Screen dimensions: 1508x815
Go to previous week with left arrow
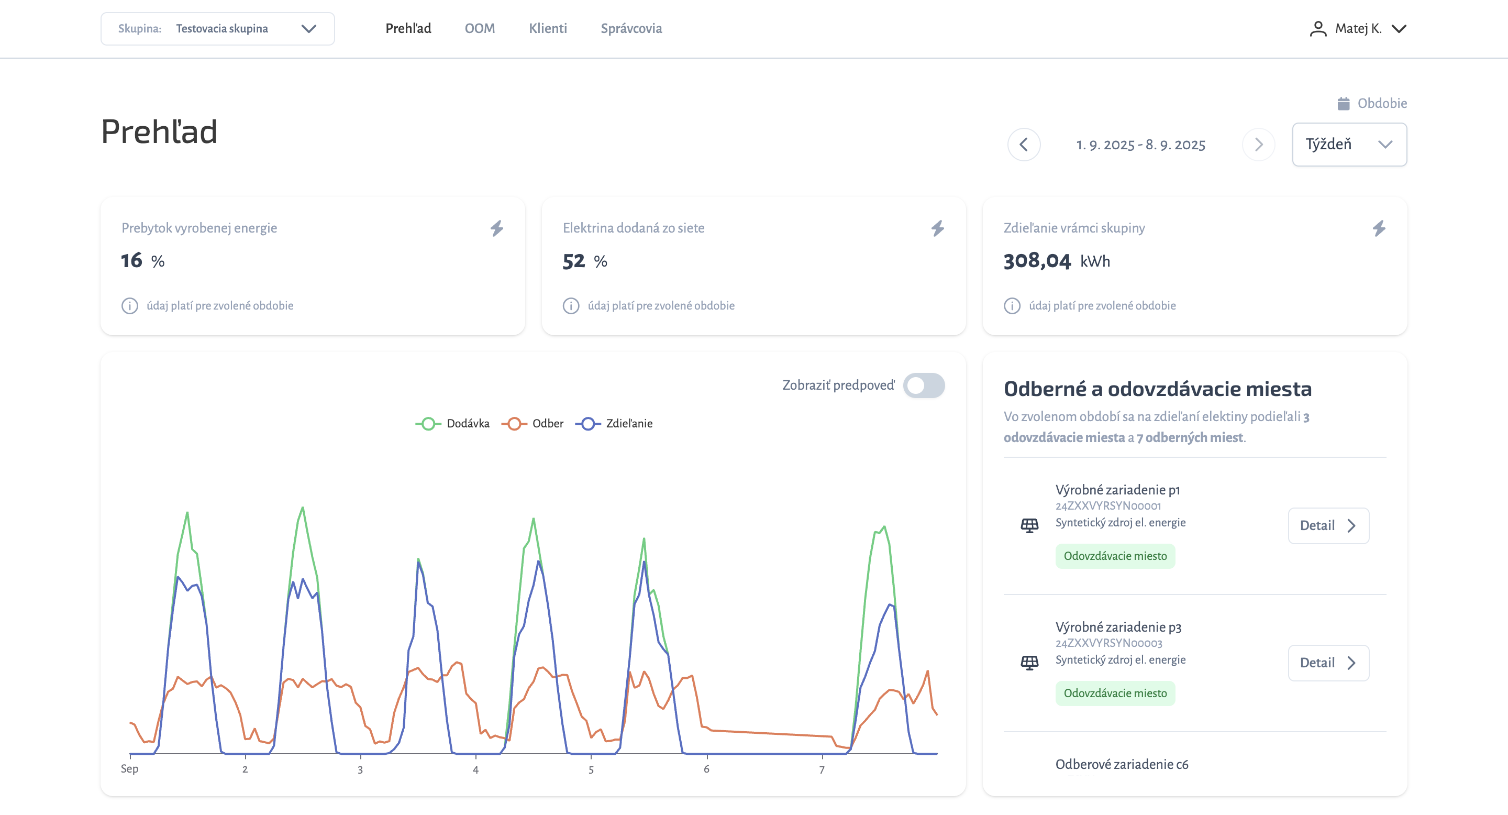tap(1023, 145)
